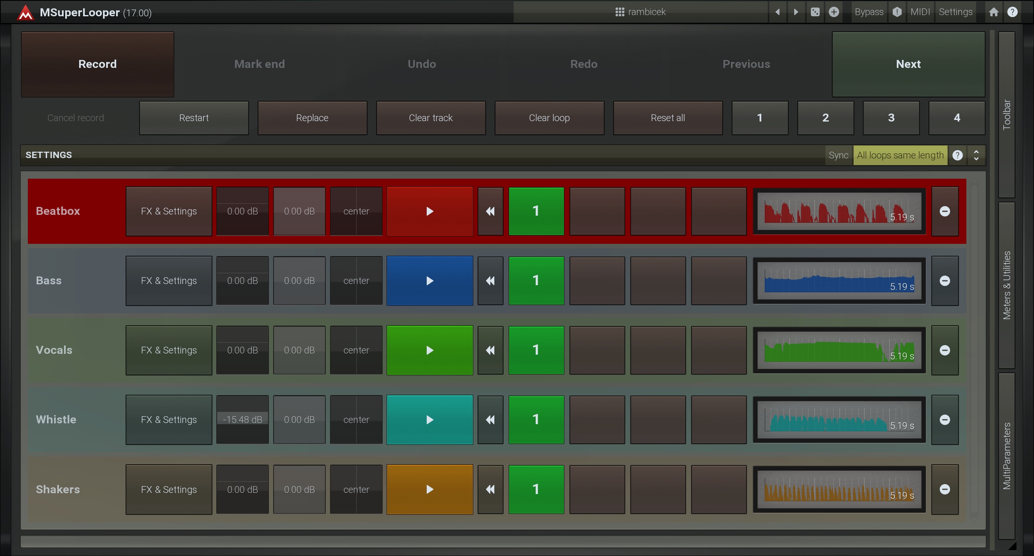Image resolution: width=1034 pixels, height=556 pixels.
Task: Load previous preset with left arrow
Action: [777, 12]
